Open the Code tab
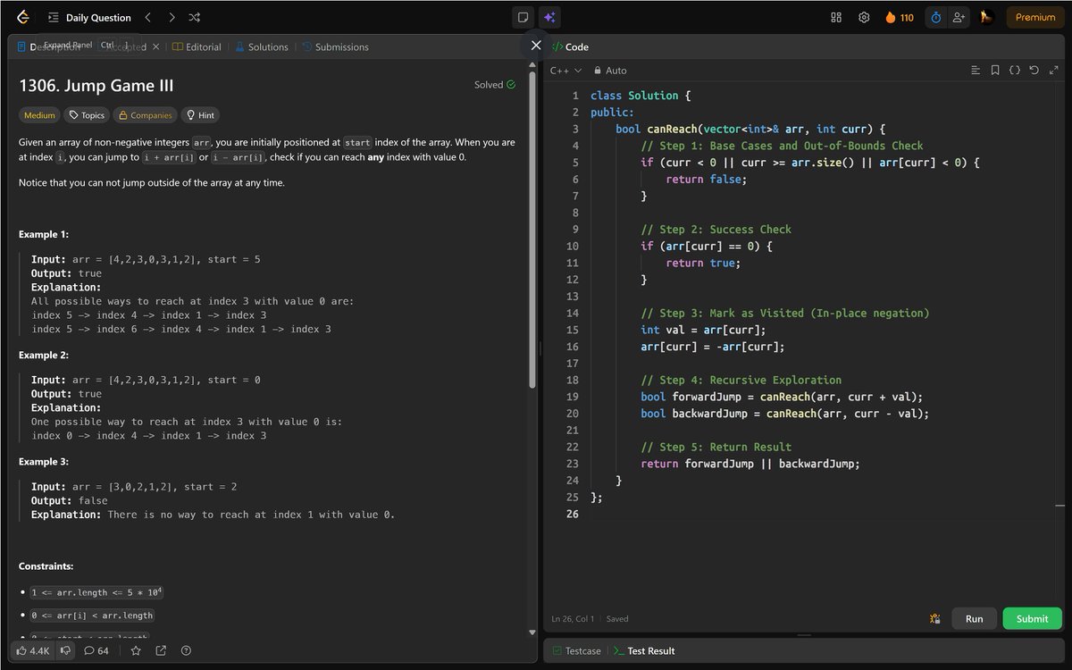The image size is (1072, 670). click(570, 46)
